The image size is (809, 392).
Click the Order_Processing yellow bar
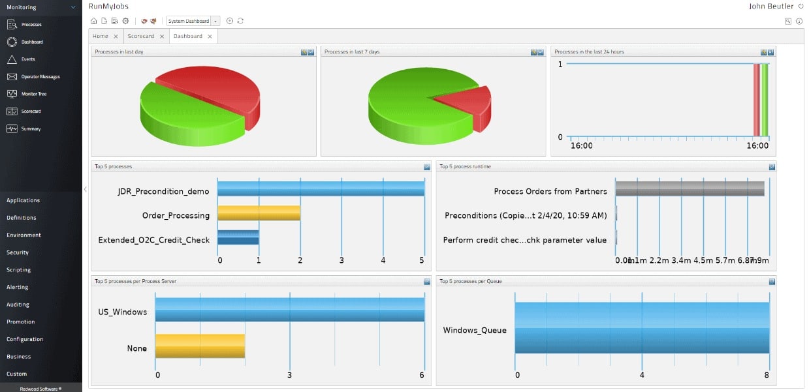pyautogui.click(x=259, y=213)
